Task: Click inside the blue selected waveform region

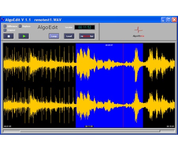Action: click(110, 85)
